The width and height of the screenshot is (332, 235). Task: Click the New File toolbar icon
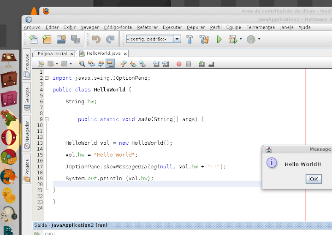click(x=33, y=40)
